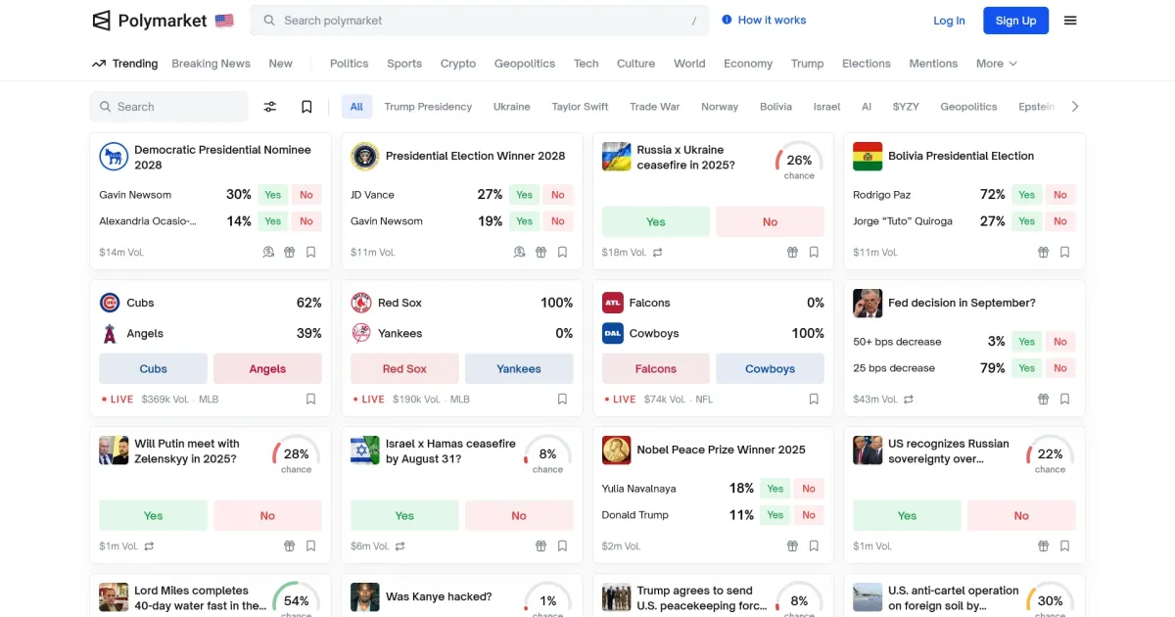Open the filter settings sliders icon

270,107
